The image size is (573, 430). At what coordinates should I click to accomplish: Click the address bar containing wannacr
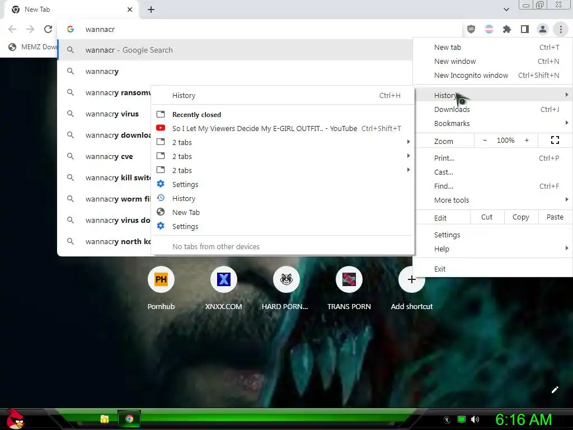pyautogui.click(x=260, y=29)
